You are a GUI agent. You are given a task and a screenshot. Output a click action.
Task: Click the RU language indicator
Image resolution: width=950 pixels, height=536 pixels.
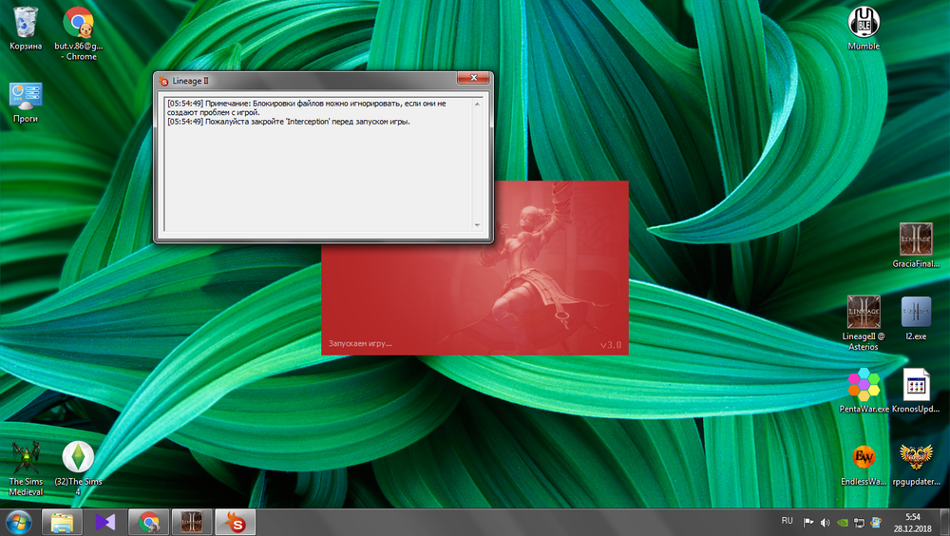787,521
